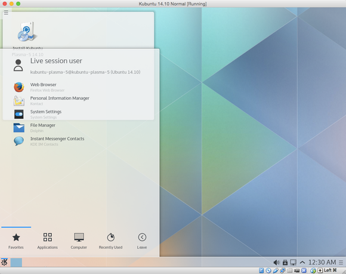The width and height of the screenshot is (346, 274).
Task: Click the VirtualBox mouse integration icon
Action: 313,270
